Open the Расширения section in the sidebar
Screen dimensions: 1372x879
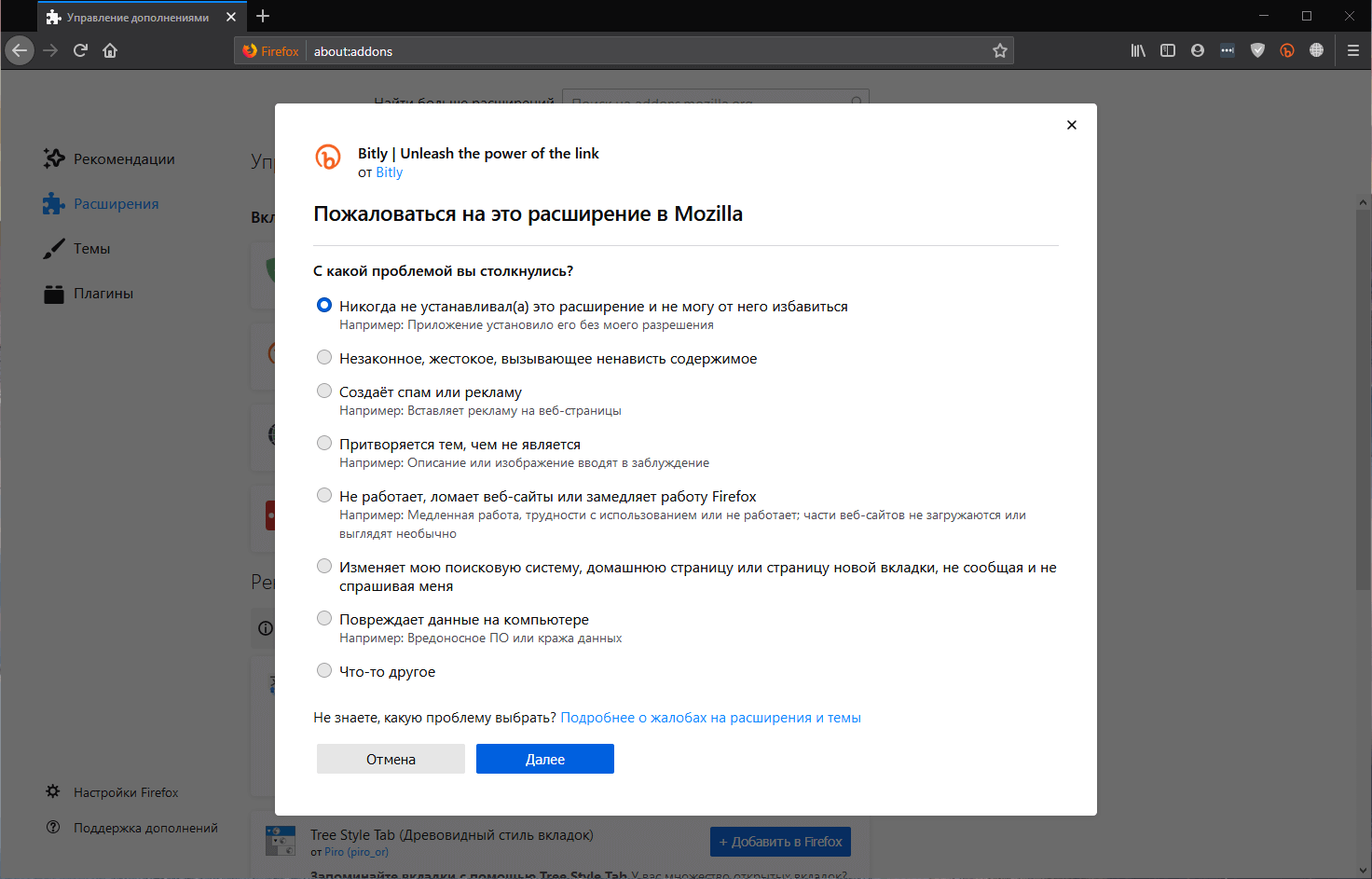point(116,203)
